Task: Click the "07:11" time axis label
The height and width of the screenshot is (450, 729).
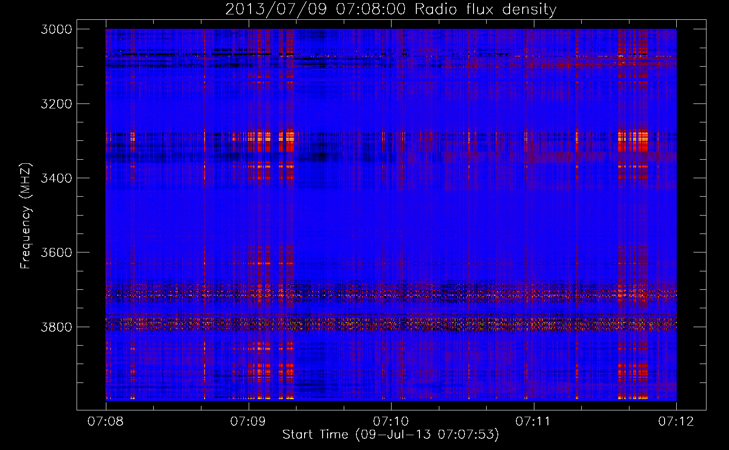Action: pos(533,421)
